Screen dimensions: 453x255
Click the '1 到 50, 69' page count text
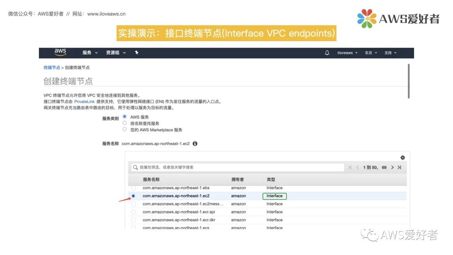(x=375, y=167)
